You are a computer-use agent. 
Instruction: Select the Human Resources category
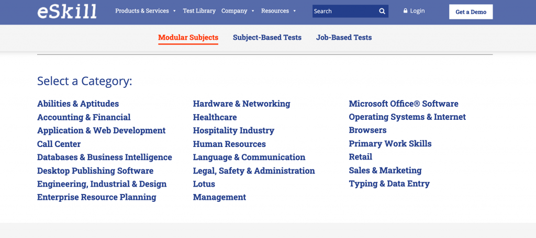229,144
